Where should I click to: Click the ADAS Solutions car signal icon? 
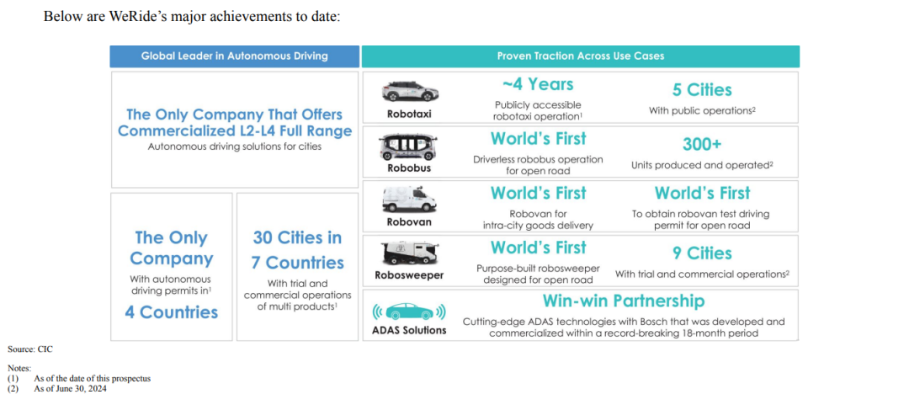pos(409,312)
